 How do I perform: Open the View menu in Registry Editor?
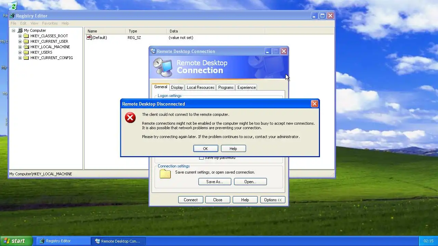pyautogui.click(x=34, y=23)
